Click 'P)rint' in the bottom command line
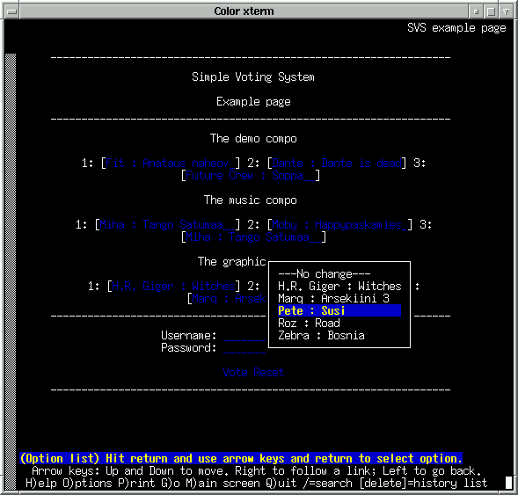This screenshot has height=495, width=518. (136, 484)
